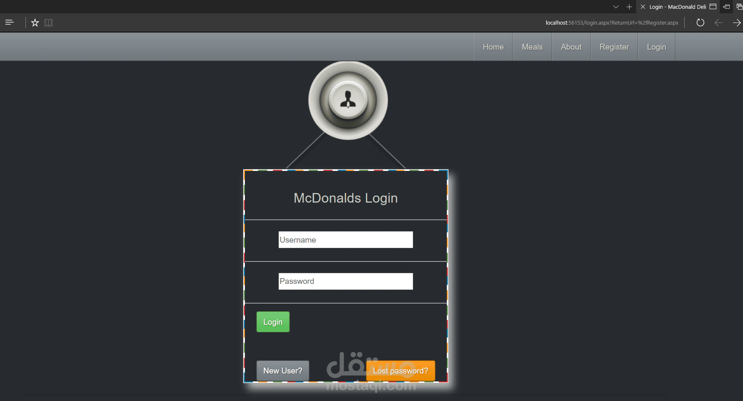743x401 pixels.
Task: Go forward using the right arrow icon
Action: pyautogui.click(x=737, y=23)
